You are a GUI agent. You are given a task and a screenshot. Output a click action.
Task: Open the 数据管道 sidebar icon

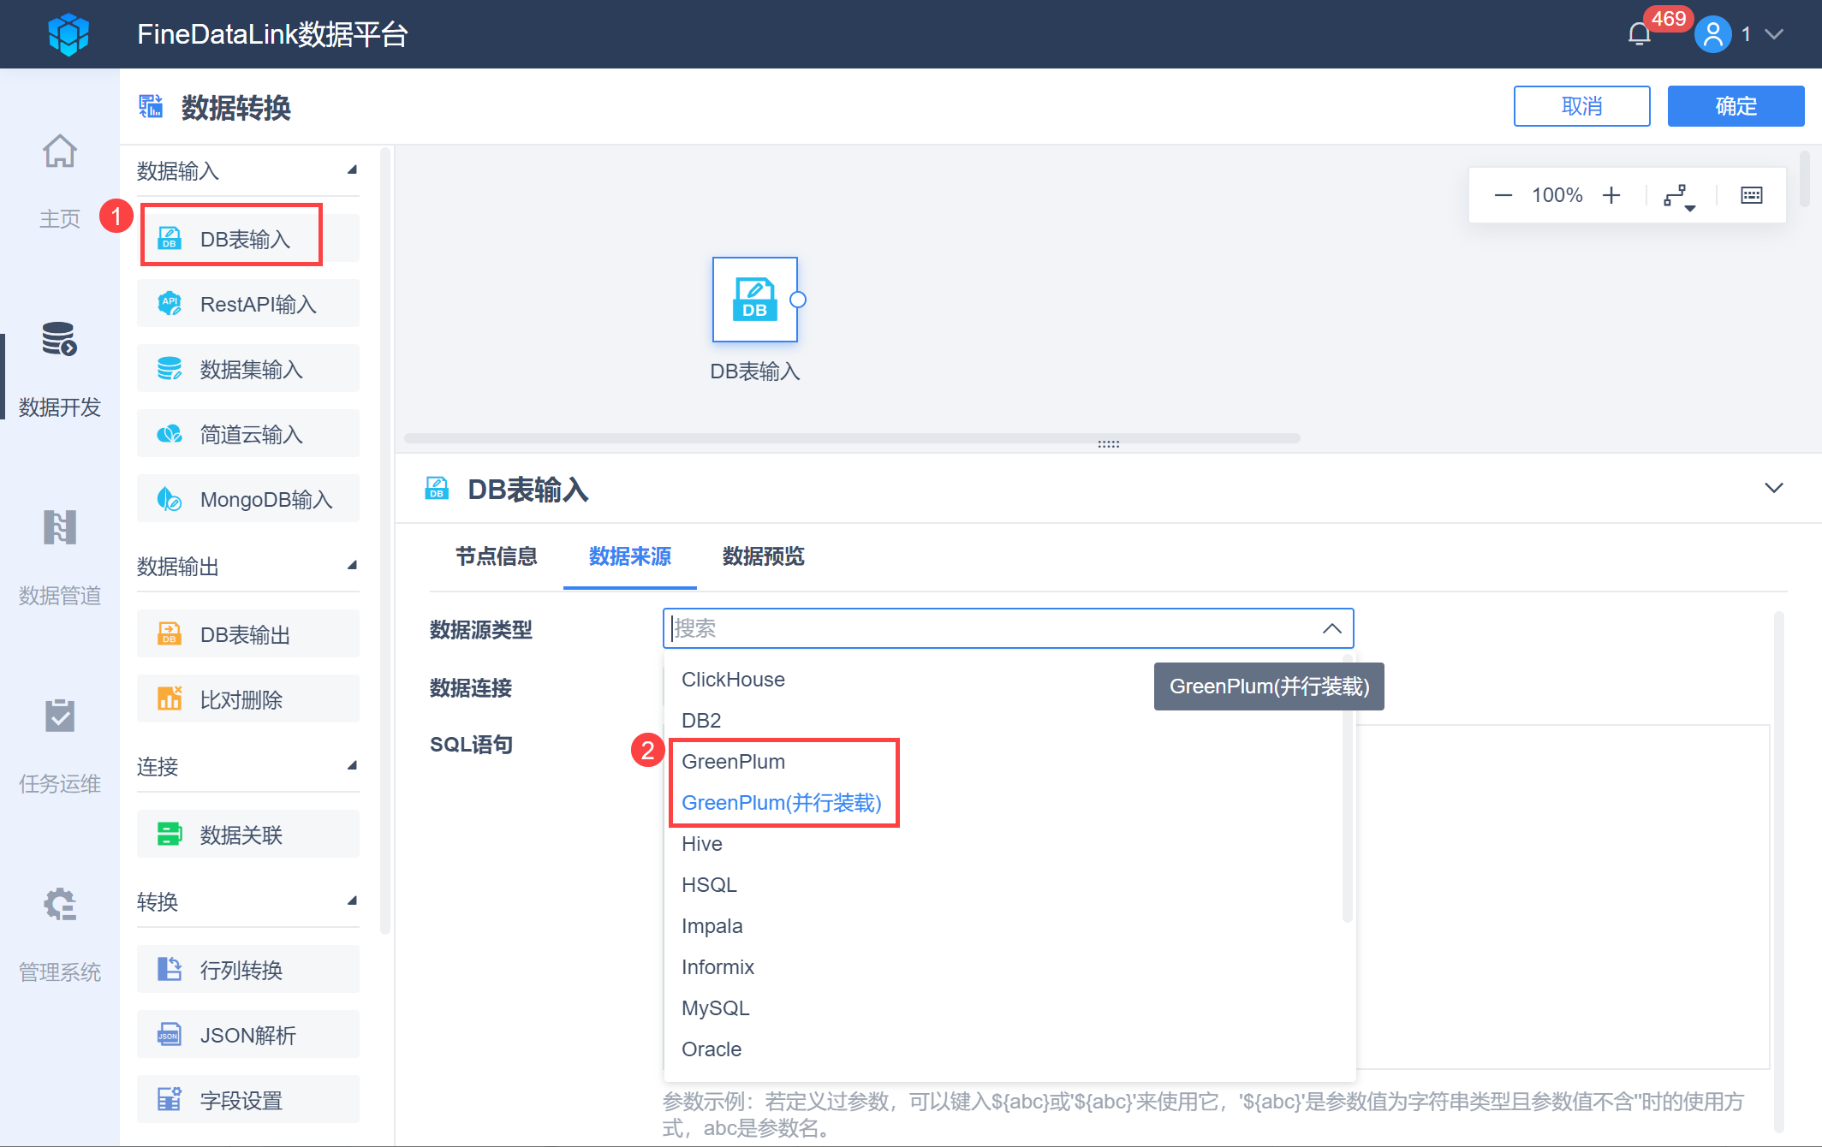point(60,528)
